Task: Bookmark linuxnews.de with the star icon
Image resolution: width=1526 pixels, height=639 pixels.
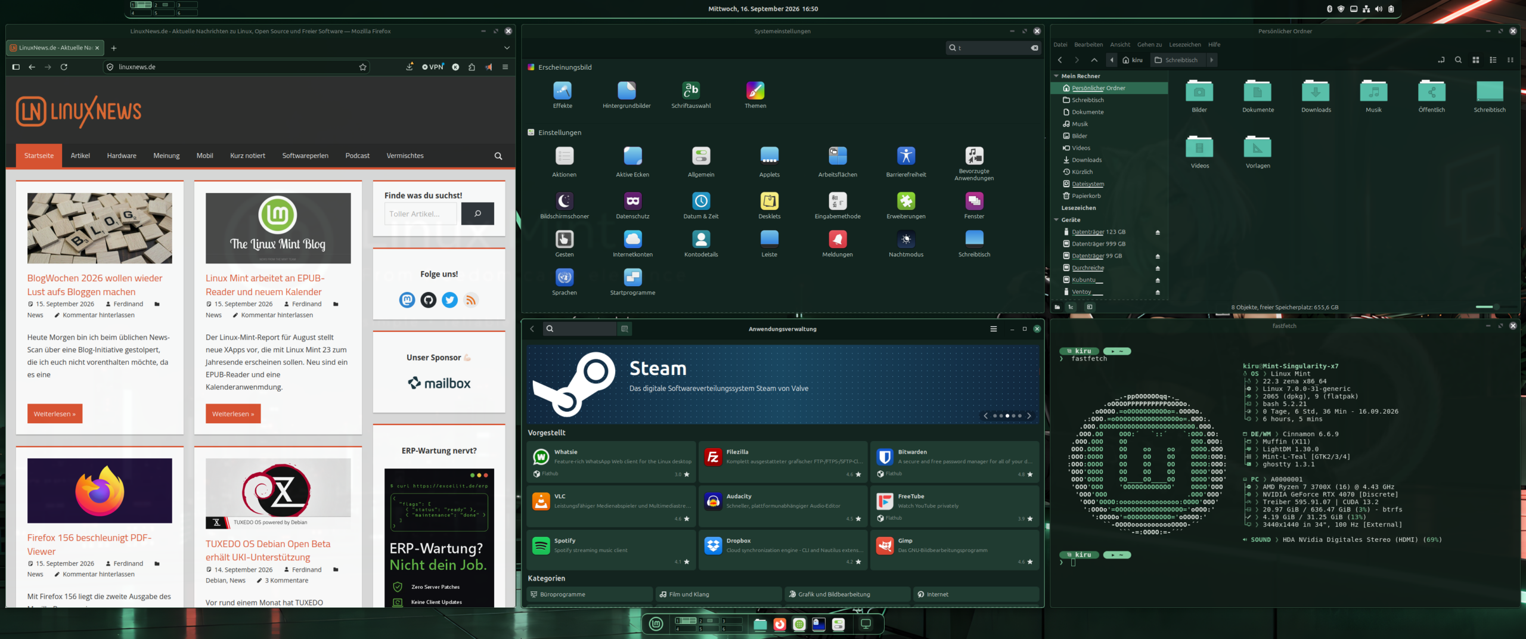Action: point(362,67)
